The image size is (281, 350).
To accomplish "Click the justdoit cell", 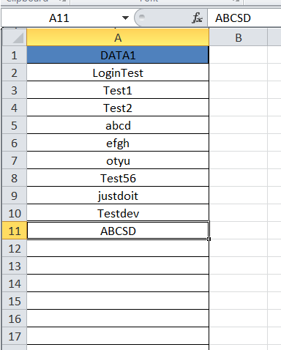I will [x=118, y=196].
